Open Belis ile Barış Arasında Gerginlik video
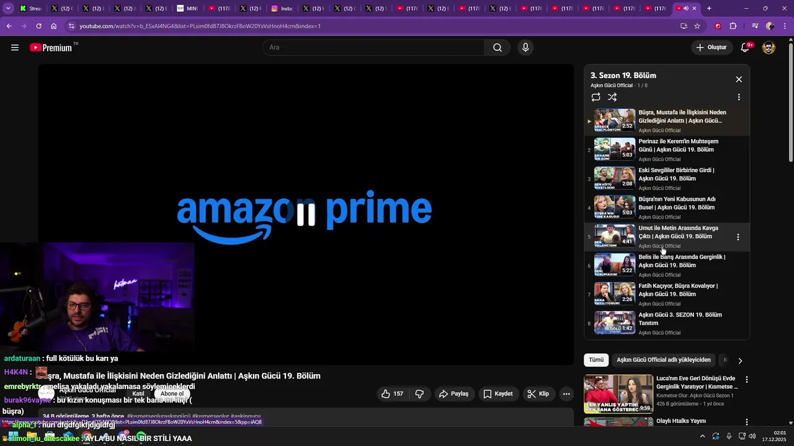This screenshot has height=446, width=794. [667, 266]
